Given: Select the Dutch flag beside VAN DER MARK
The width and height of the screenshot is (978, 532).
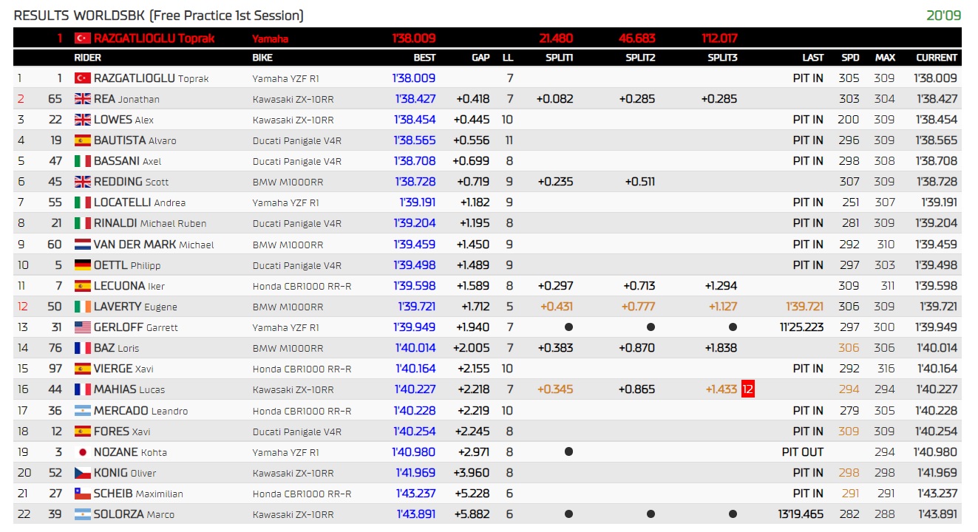Looking at the screenshot, I should 82,244.
